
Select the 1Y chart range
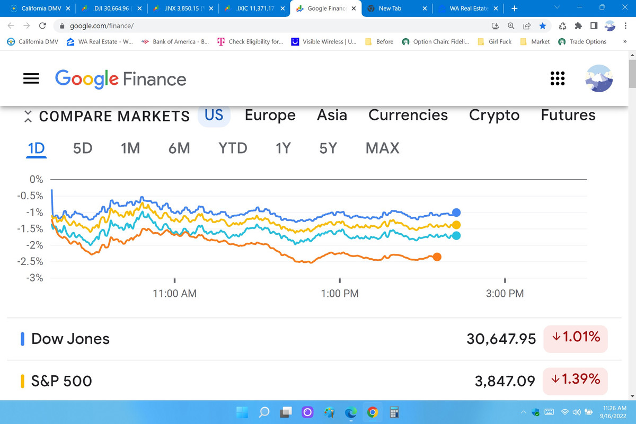pyautogui.click(x=284, y=148)
